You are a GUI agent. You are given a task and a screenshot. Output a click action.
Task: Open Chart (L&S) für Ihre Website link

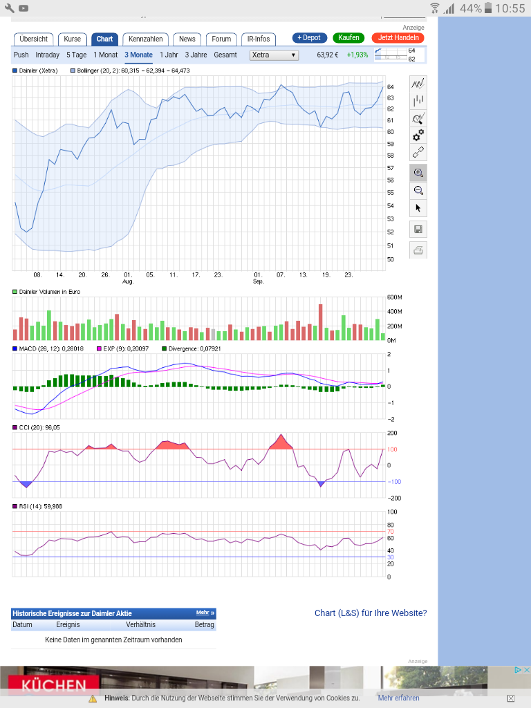371,613
